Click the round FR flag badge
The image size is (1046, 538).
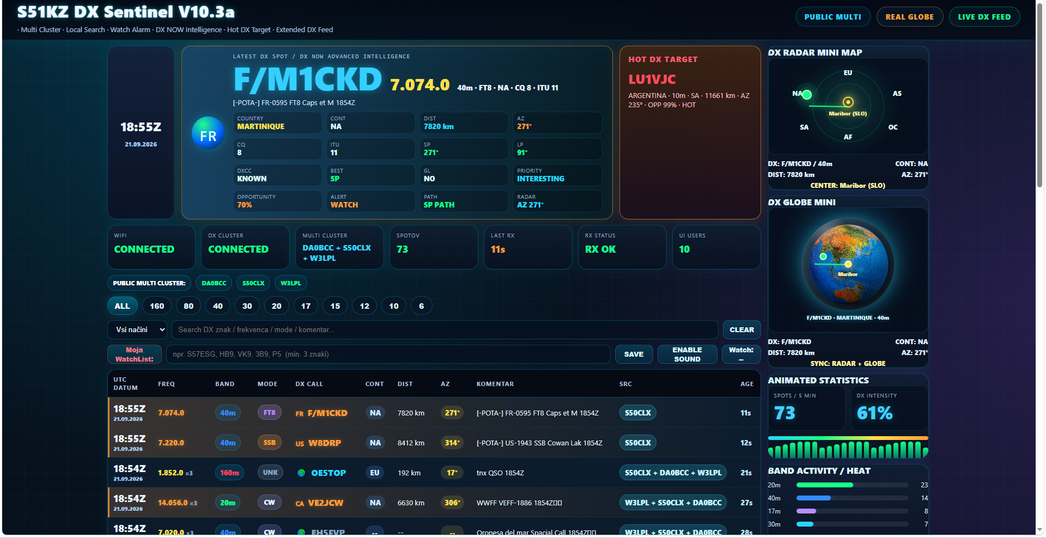[208, 133]
